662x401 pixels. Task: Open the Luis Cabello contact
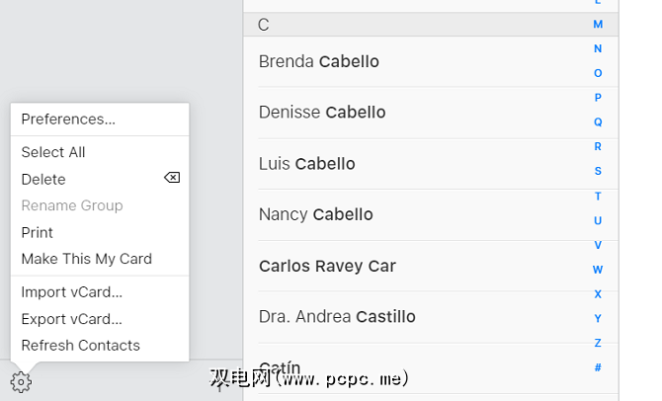[x=307, y=164]
